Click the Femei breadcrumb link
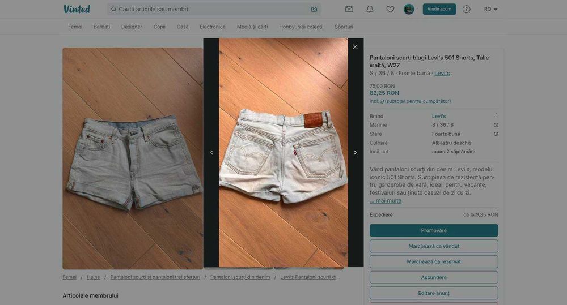The width and height of the screenshot is (567, 305). [x=69, y=277]
